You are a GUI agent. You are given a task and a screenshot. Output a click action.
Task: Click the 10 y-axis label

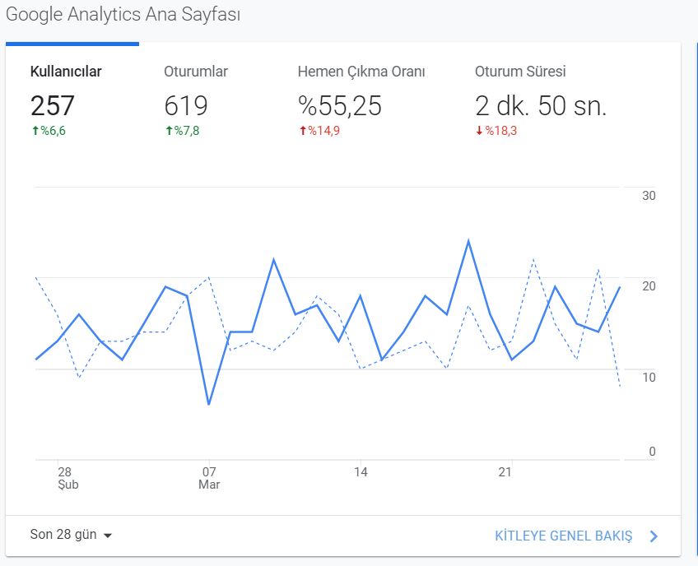pos(649,378)
